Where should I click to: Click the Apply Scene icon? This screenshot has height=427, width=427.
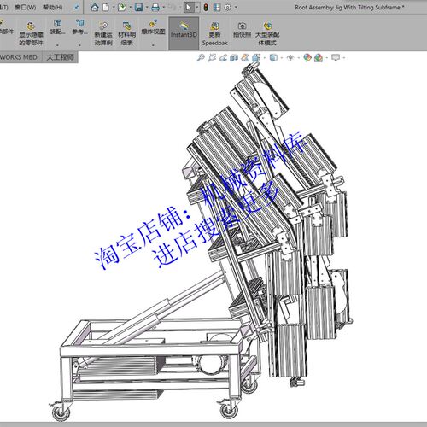coord(319,58)
